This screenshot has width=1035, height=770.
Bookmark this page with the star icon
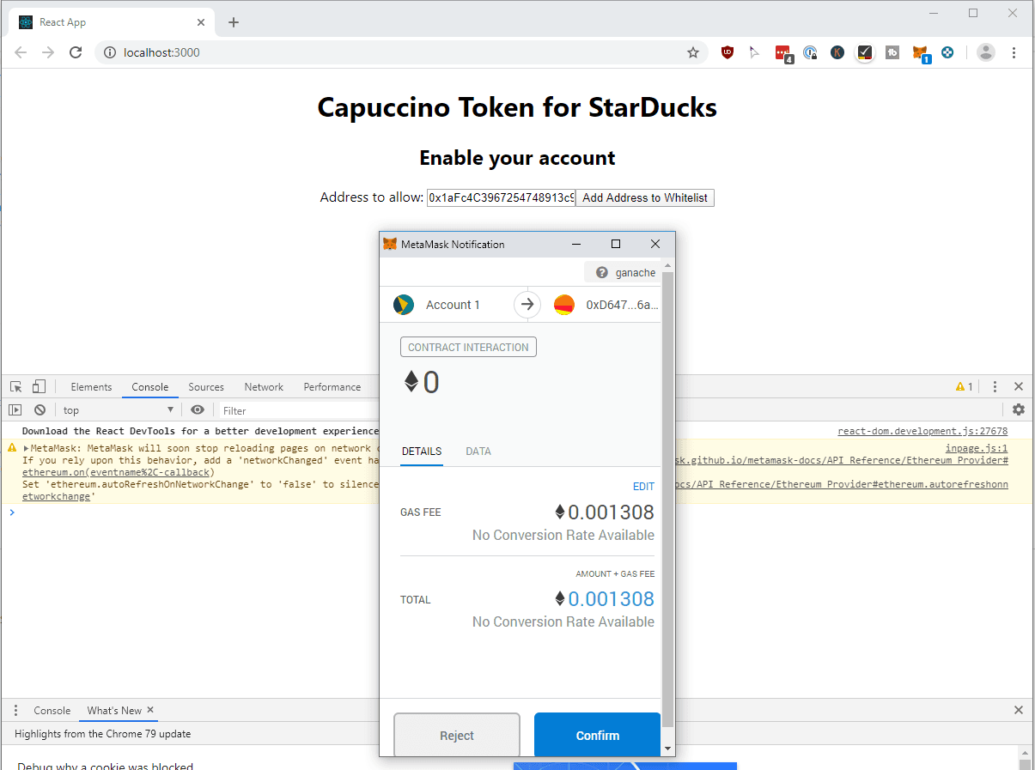pos(693,52)
